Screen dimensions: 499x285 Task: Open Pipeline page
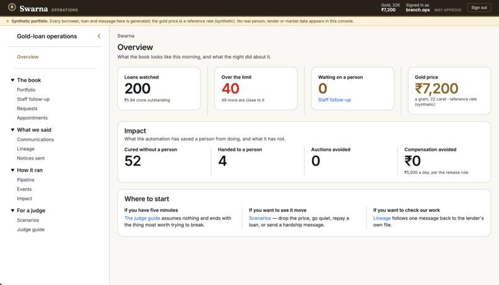[25, 180]
